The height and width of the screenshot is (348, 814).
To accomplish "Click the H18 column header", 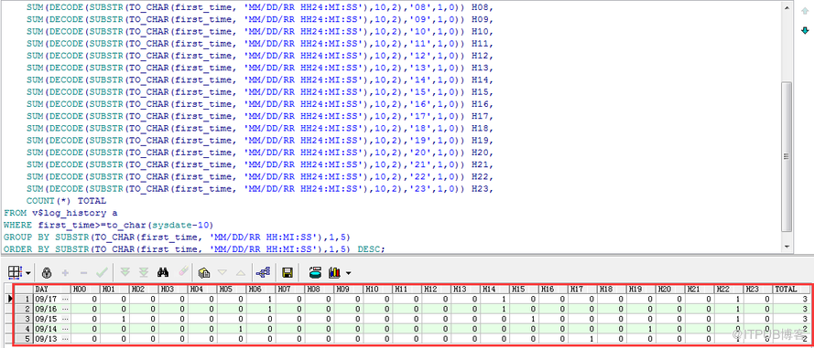I will (612, 289).
